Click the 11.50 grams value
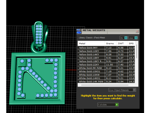The height and width of the screenshot is (113, 150). [109, 65]
